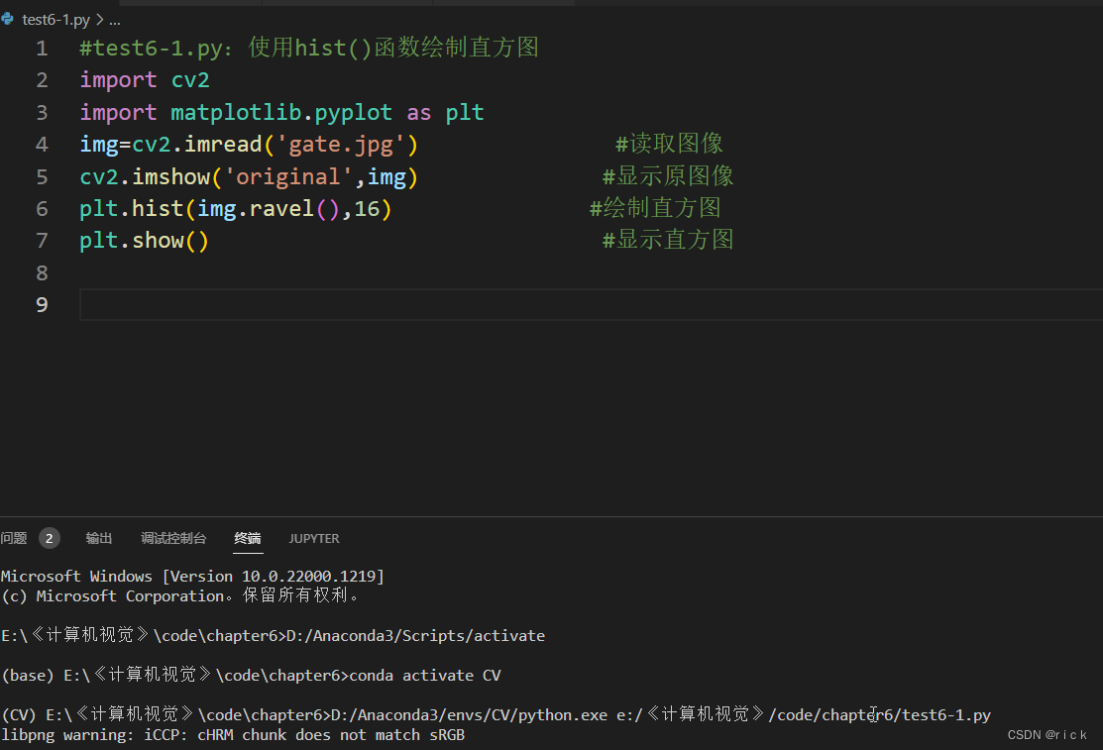Image resolution: width=1103 pixels, height=750 pixels.
Task: Click the 'gate.jpg' string in code
Action: (x=341, y=145)
